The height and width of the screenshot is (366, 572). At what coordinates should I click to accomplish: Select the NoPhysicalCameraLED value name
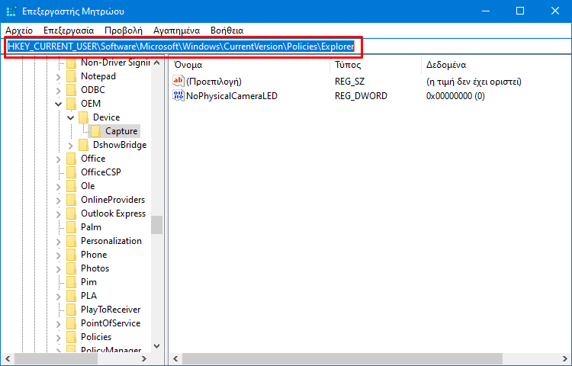[232, 96]
